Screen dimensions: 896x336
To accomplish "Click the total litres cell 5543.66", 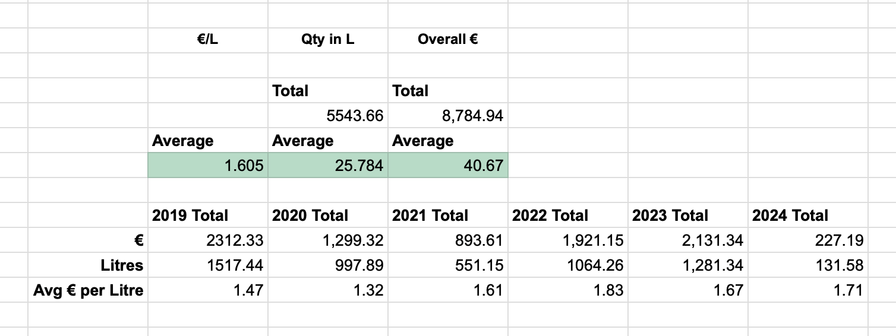I will (327, 116).
